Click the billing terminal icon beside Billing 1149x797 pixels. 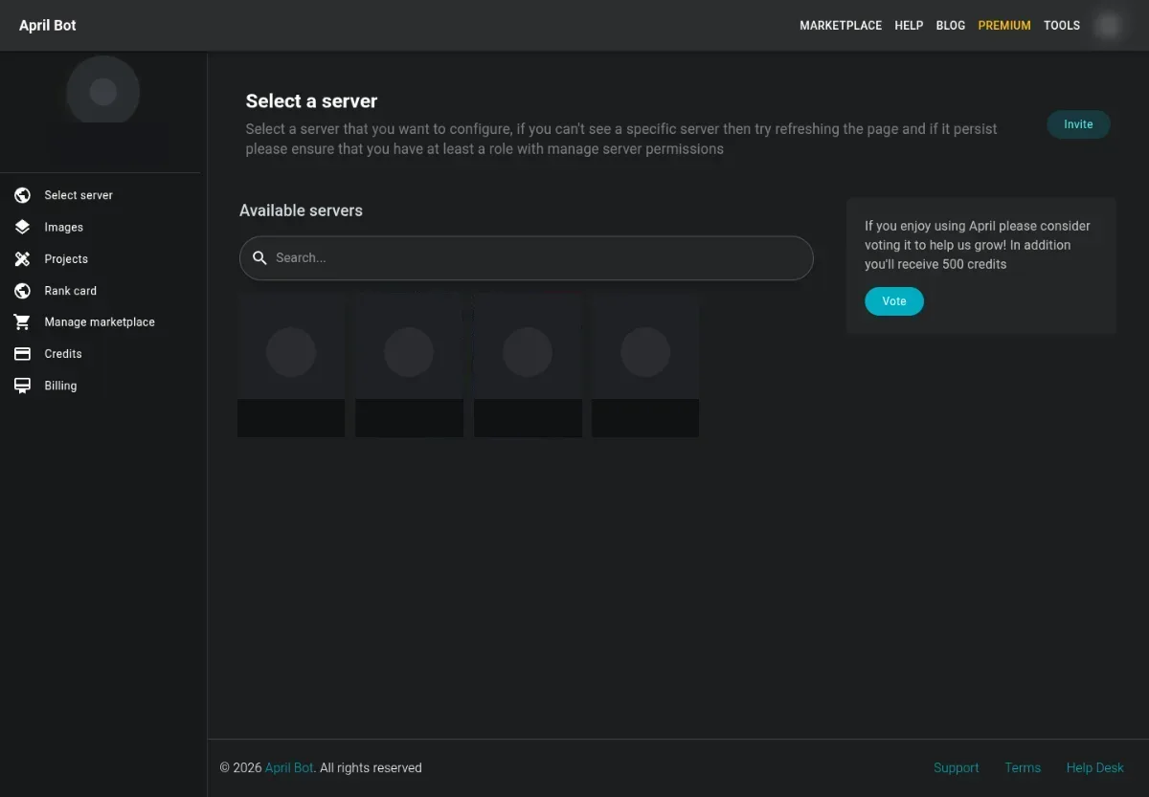[x=23, y=386]
